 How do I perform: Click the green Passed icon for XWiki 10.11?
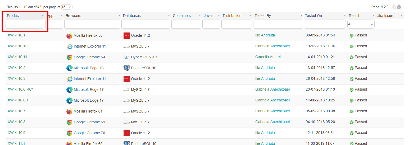(x=352, y=57)
